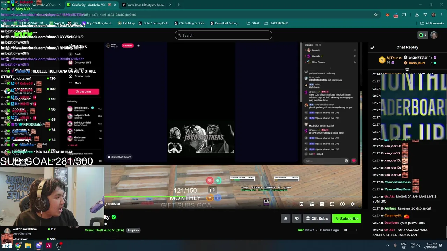The height and width of the screenshot is (251, 447).
Task: Open the Gift Subs button
Action: click(x=317, y=219)
